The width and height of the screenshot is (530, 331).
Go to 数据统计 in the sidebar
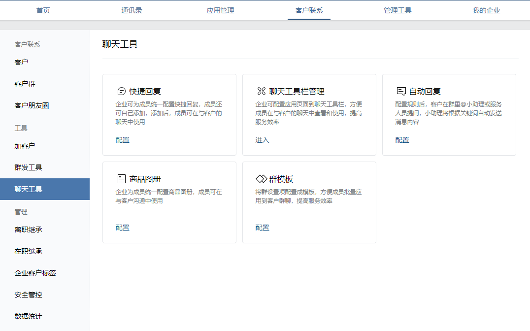coord(29,316)
